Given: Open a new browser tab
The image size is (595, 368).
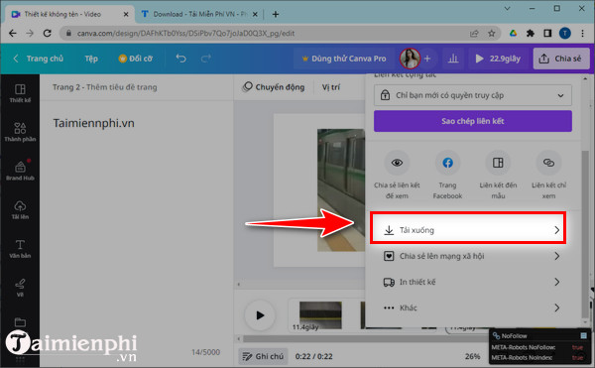Looking at the screenshot, I should pos(276,15).
